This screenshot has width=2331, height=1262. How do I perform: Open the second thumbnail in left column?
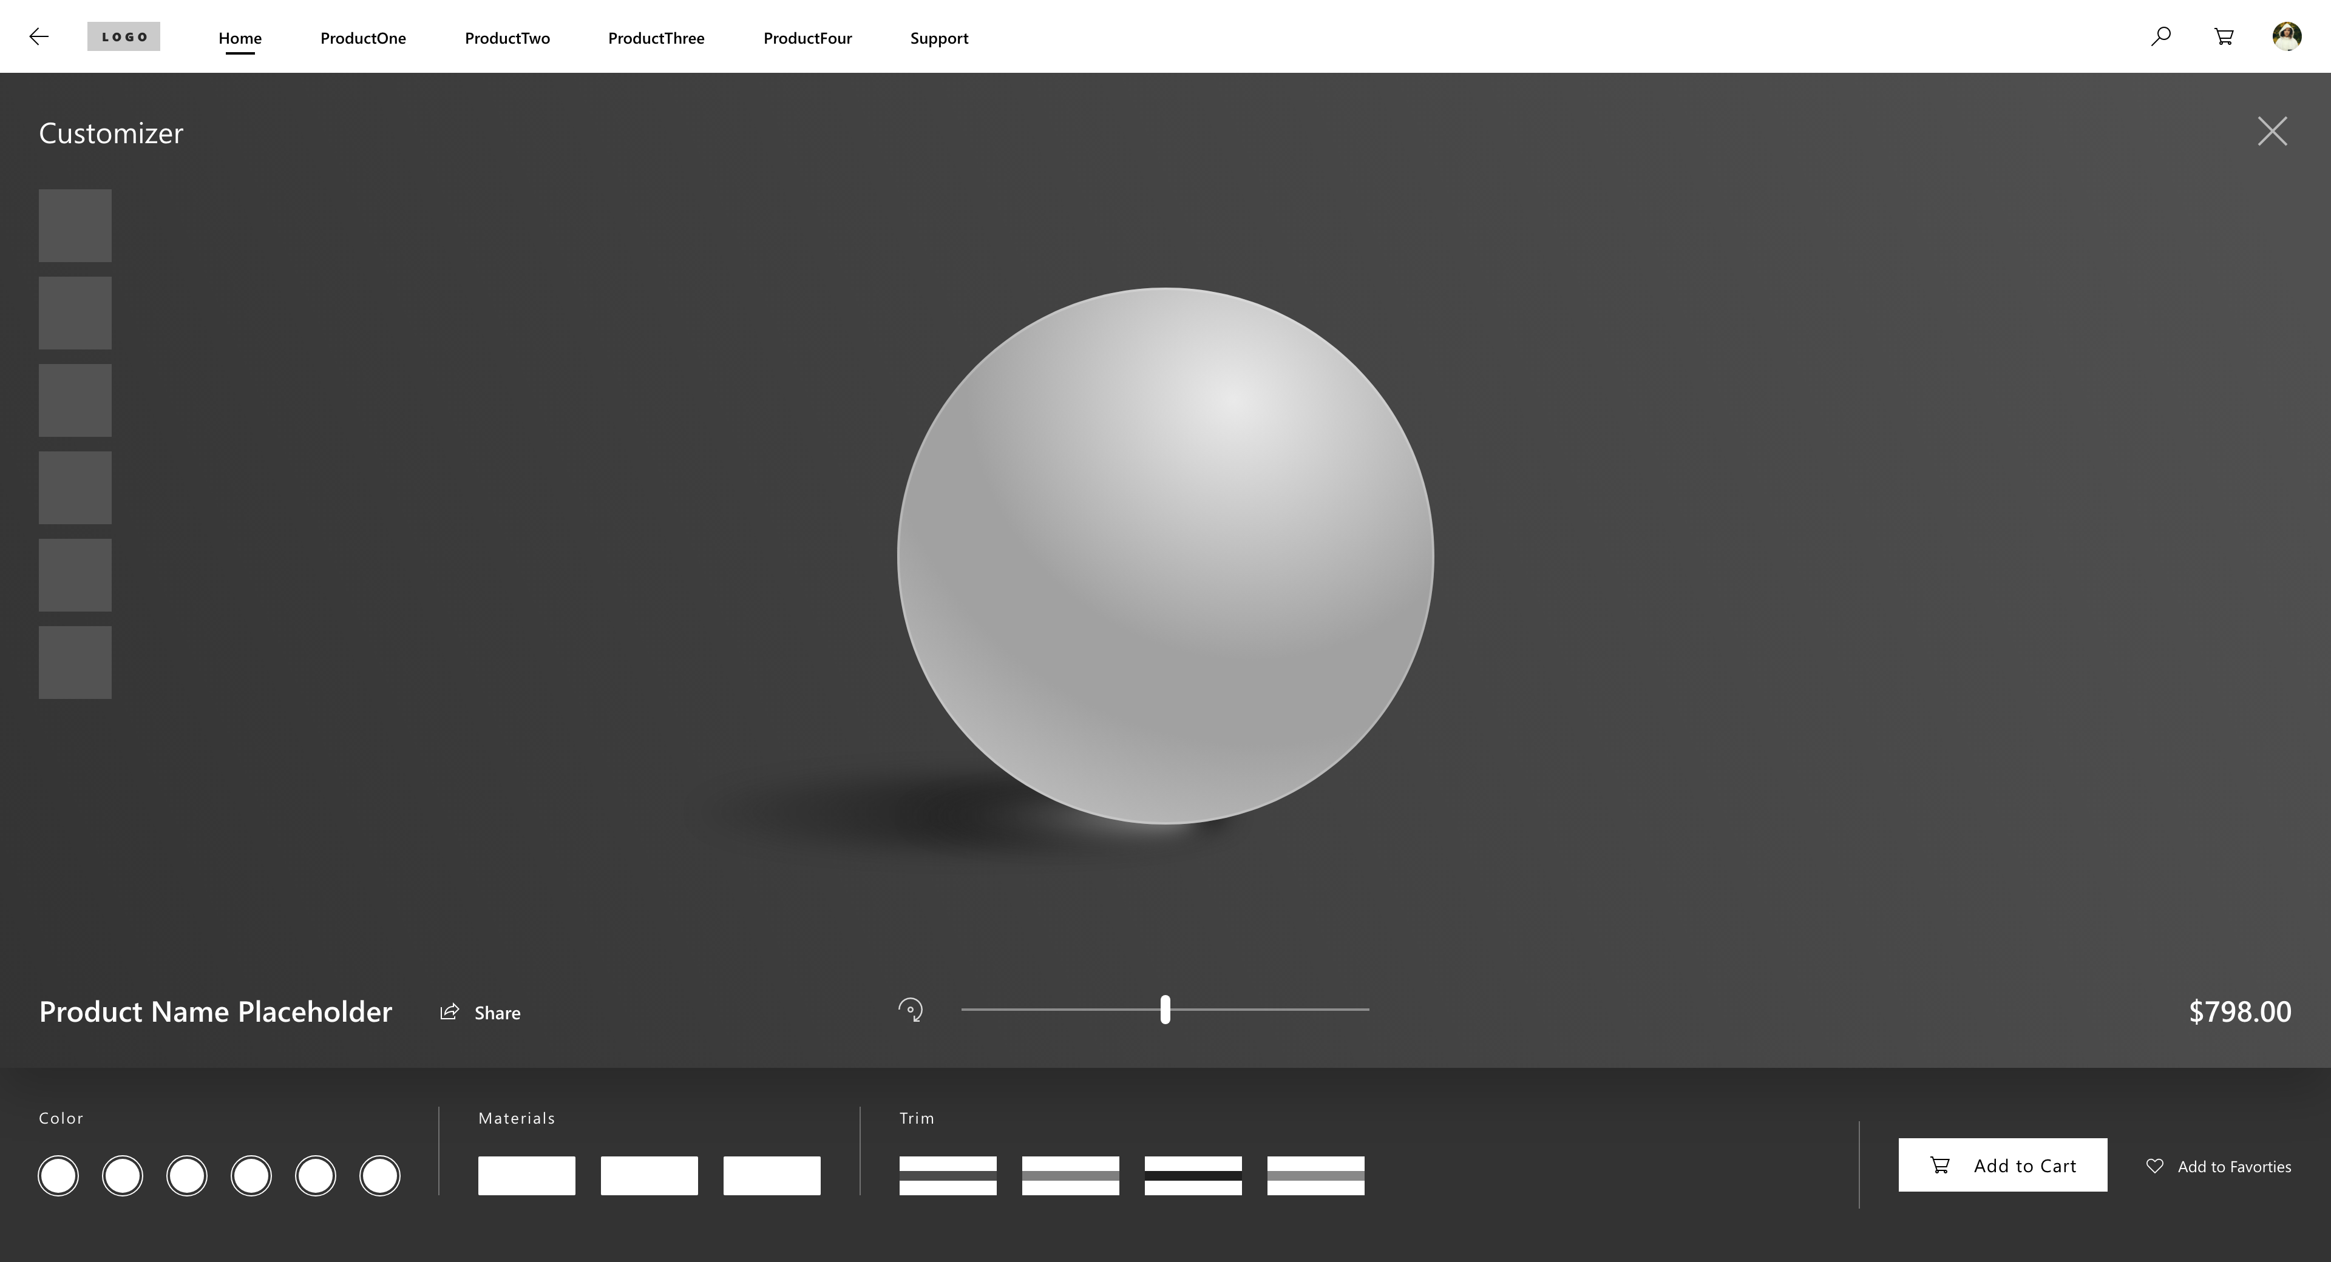pyautogui.click(x=75, y=313)
